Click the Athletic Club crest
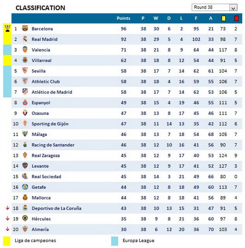The height and width of the screenshot is (248, 245). tap(25, 81)
